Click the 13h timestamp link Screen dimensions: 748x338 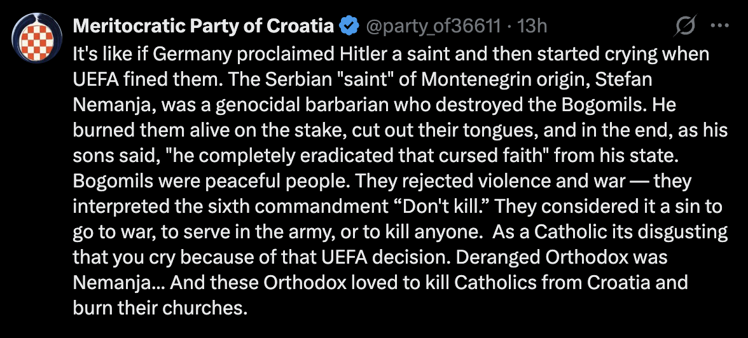(x=532, y=26)
